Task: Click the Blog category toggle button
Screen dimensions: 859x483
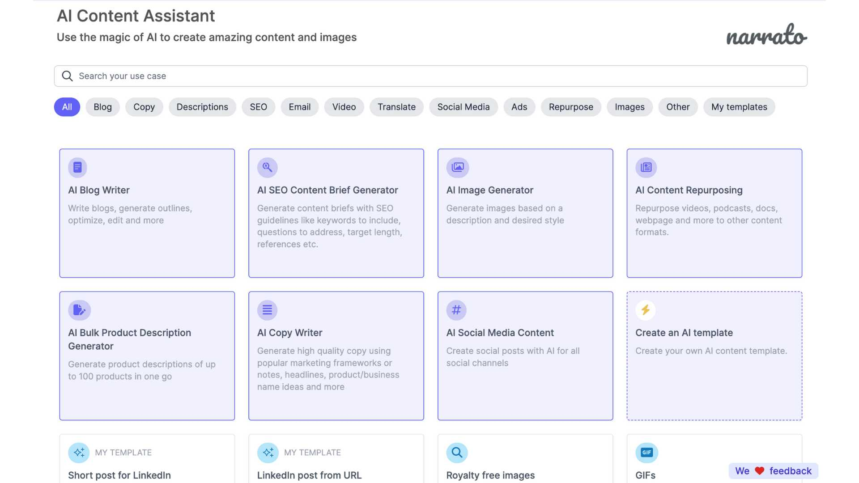Action: click(102, 107)
